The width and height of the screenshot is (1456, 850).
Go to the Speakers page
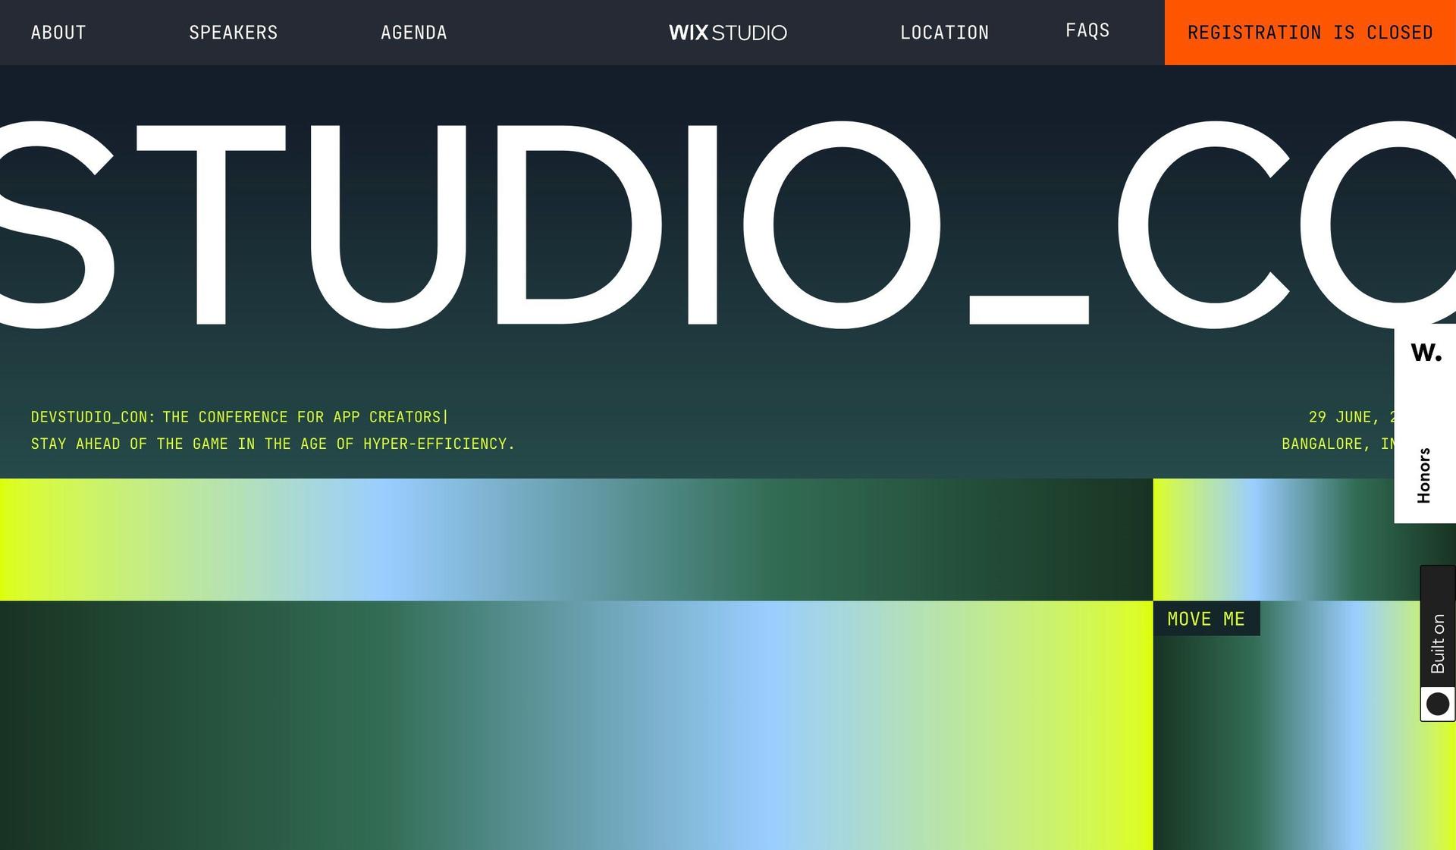pyautogui.click(x=233, y=33)
